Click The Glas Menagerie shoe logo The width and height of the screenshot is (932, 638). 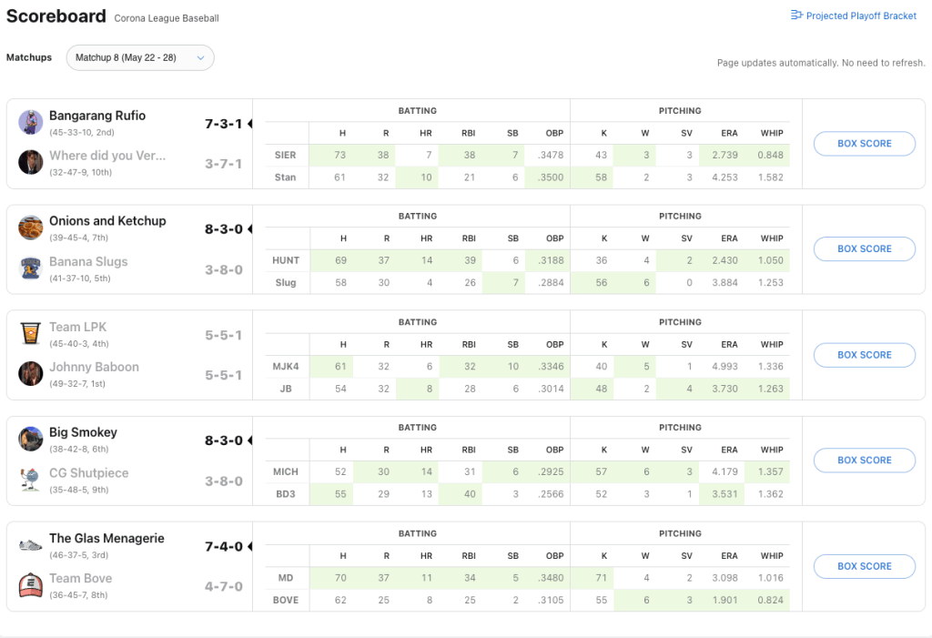[31, 544]
